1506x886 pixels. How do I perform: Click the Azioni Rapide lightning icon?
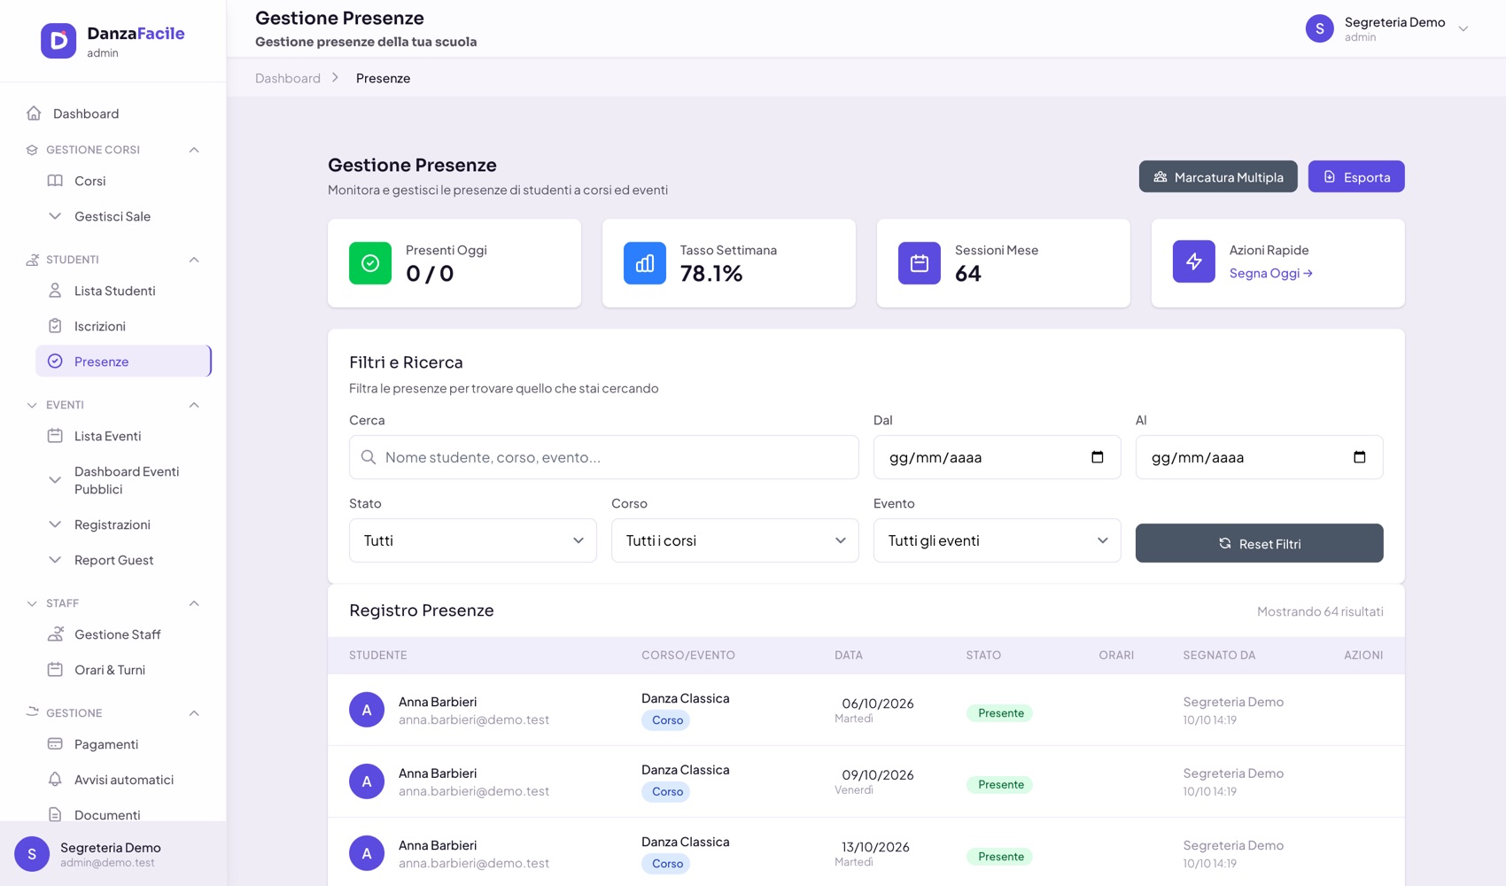(1194, 261)
